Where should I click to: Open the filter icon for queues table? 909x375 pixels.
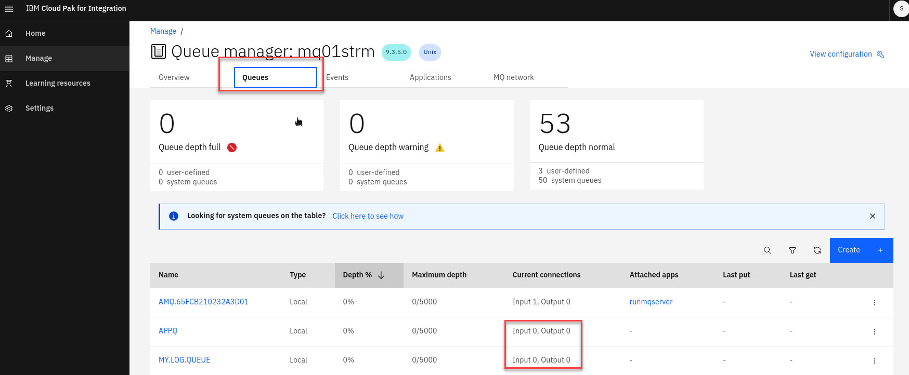[x=792, y=250]
